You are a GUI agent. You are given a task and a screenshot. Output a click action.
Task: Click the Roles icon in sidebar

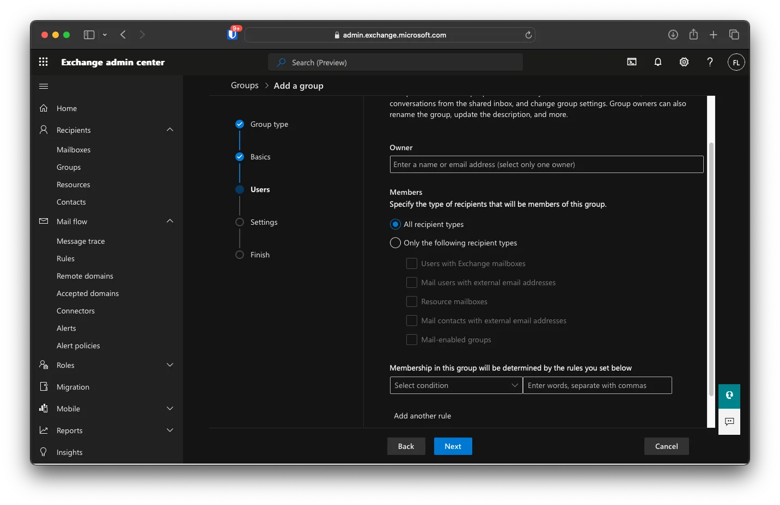pos(44,365)
